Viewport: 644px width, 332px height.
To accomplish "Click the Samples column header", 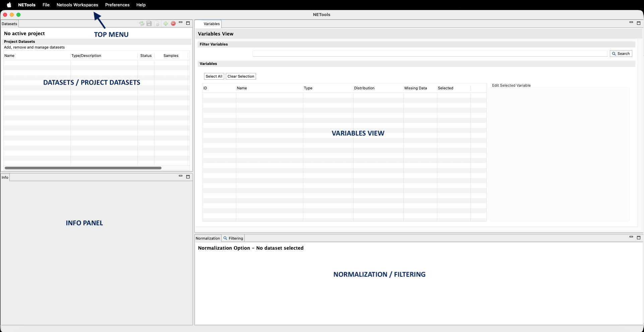I will (x=171, y=56).
